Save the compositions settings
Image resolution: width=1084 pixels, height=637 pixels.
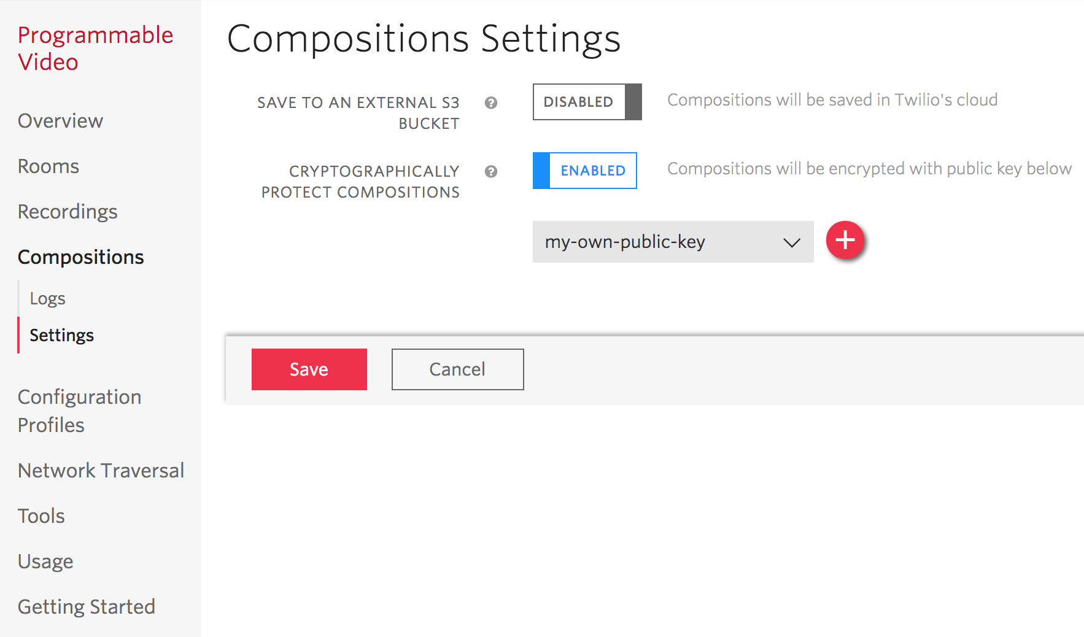pos(309,369)
